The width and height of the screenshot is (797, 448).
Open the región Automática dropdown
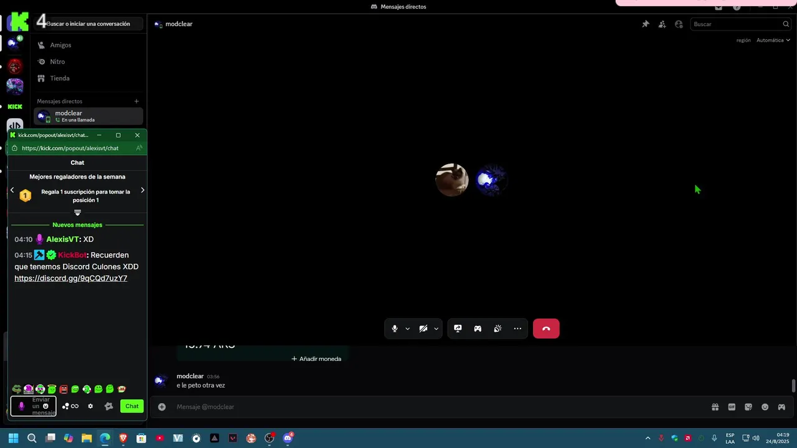773,40
